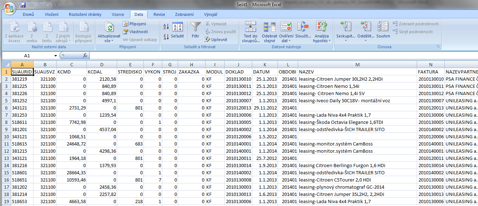478x206 pixels.
Task: Select column D header
Action: [x=102, y=64]
